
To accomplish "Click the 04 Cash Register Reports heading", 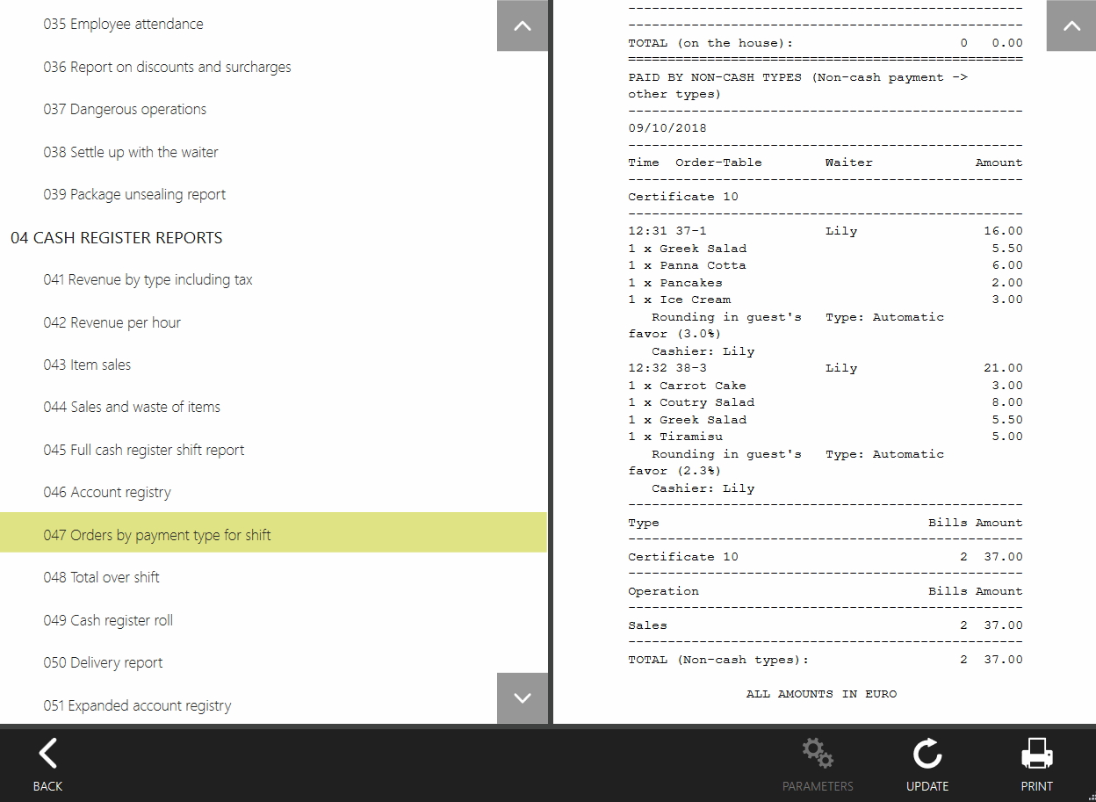I will 116,238.
